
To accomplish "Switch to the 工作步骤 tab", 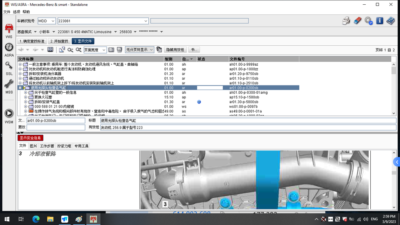I will 47,146.
